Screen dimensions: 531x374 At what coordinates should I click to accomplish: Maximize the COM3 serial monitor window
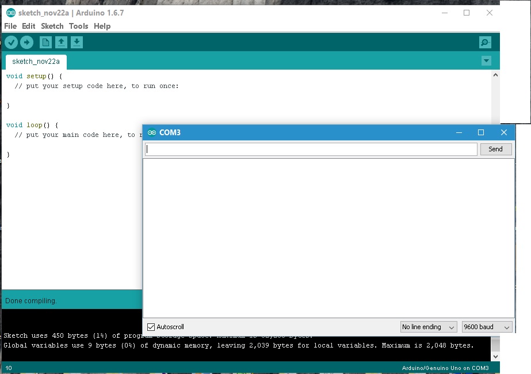coord(481,132)
